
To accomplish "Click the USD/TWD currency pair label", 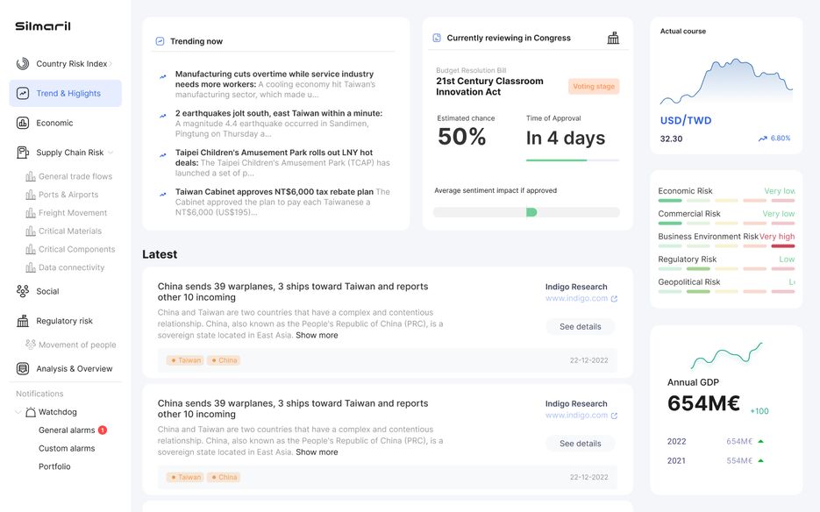I will click(686, 120).
